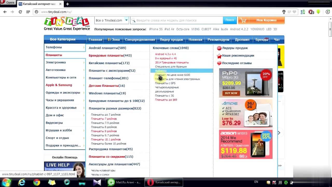
Task: Open the Opera menu button
Action: coord(8,3)
